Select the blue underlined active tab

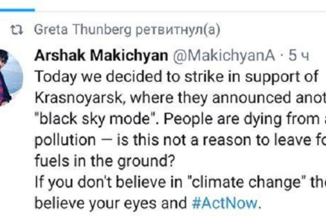pyautogui.click(x=17, y=10)
